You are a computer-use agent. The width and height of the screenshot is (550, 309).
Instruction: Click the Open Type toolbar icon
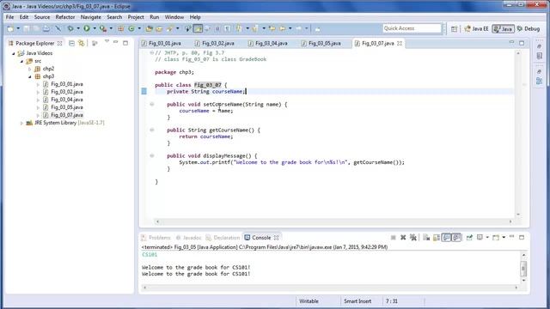(149, 28)
